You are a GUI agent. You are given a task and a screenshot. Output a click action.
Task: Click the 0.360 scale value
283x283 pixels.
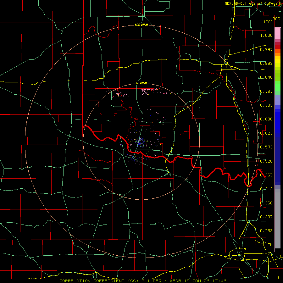(266, 203)
